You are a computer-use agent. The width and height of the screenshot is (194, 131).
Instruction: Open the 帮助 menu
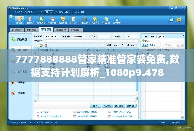click(x=83, y=12)
